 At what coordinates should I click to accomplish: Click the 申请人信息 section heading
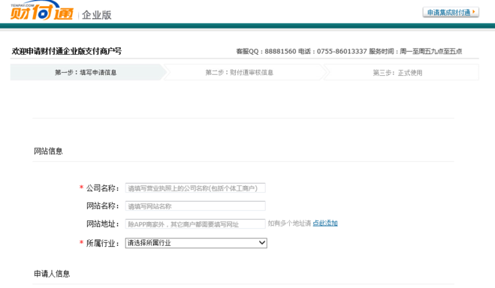tap(52, 274)
